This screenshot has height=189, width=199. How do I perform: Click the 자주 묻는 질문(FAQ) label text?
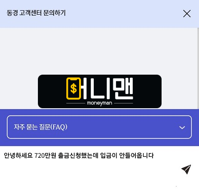(41, 127)
